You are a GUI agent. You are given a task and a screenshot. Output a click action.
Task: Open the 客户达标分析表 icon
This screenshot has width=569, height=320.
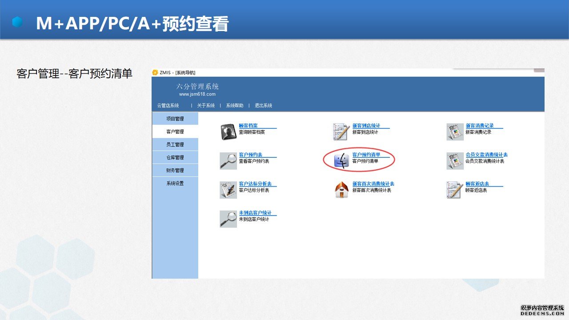(228, 190)
